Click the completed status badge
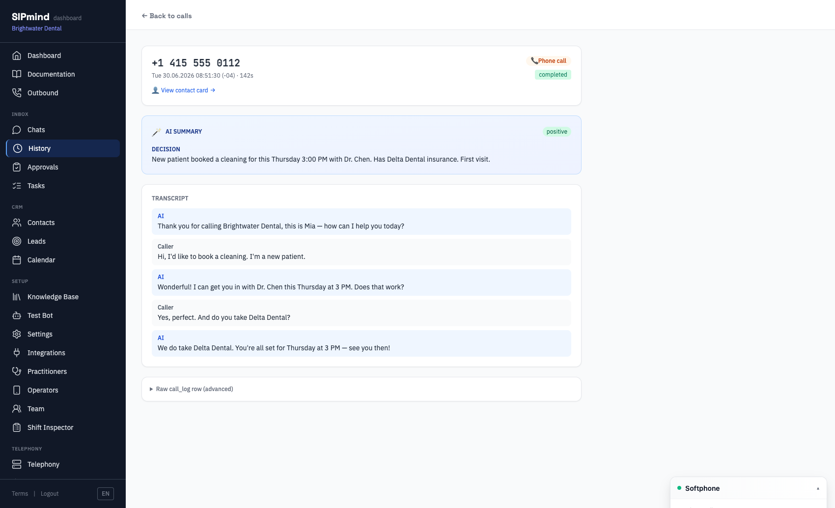This screenshot has height=508, width=835. (553, 75)
